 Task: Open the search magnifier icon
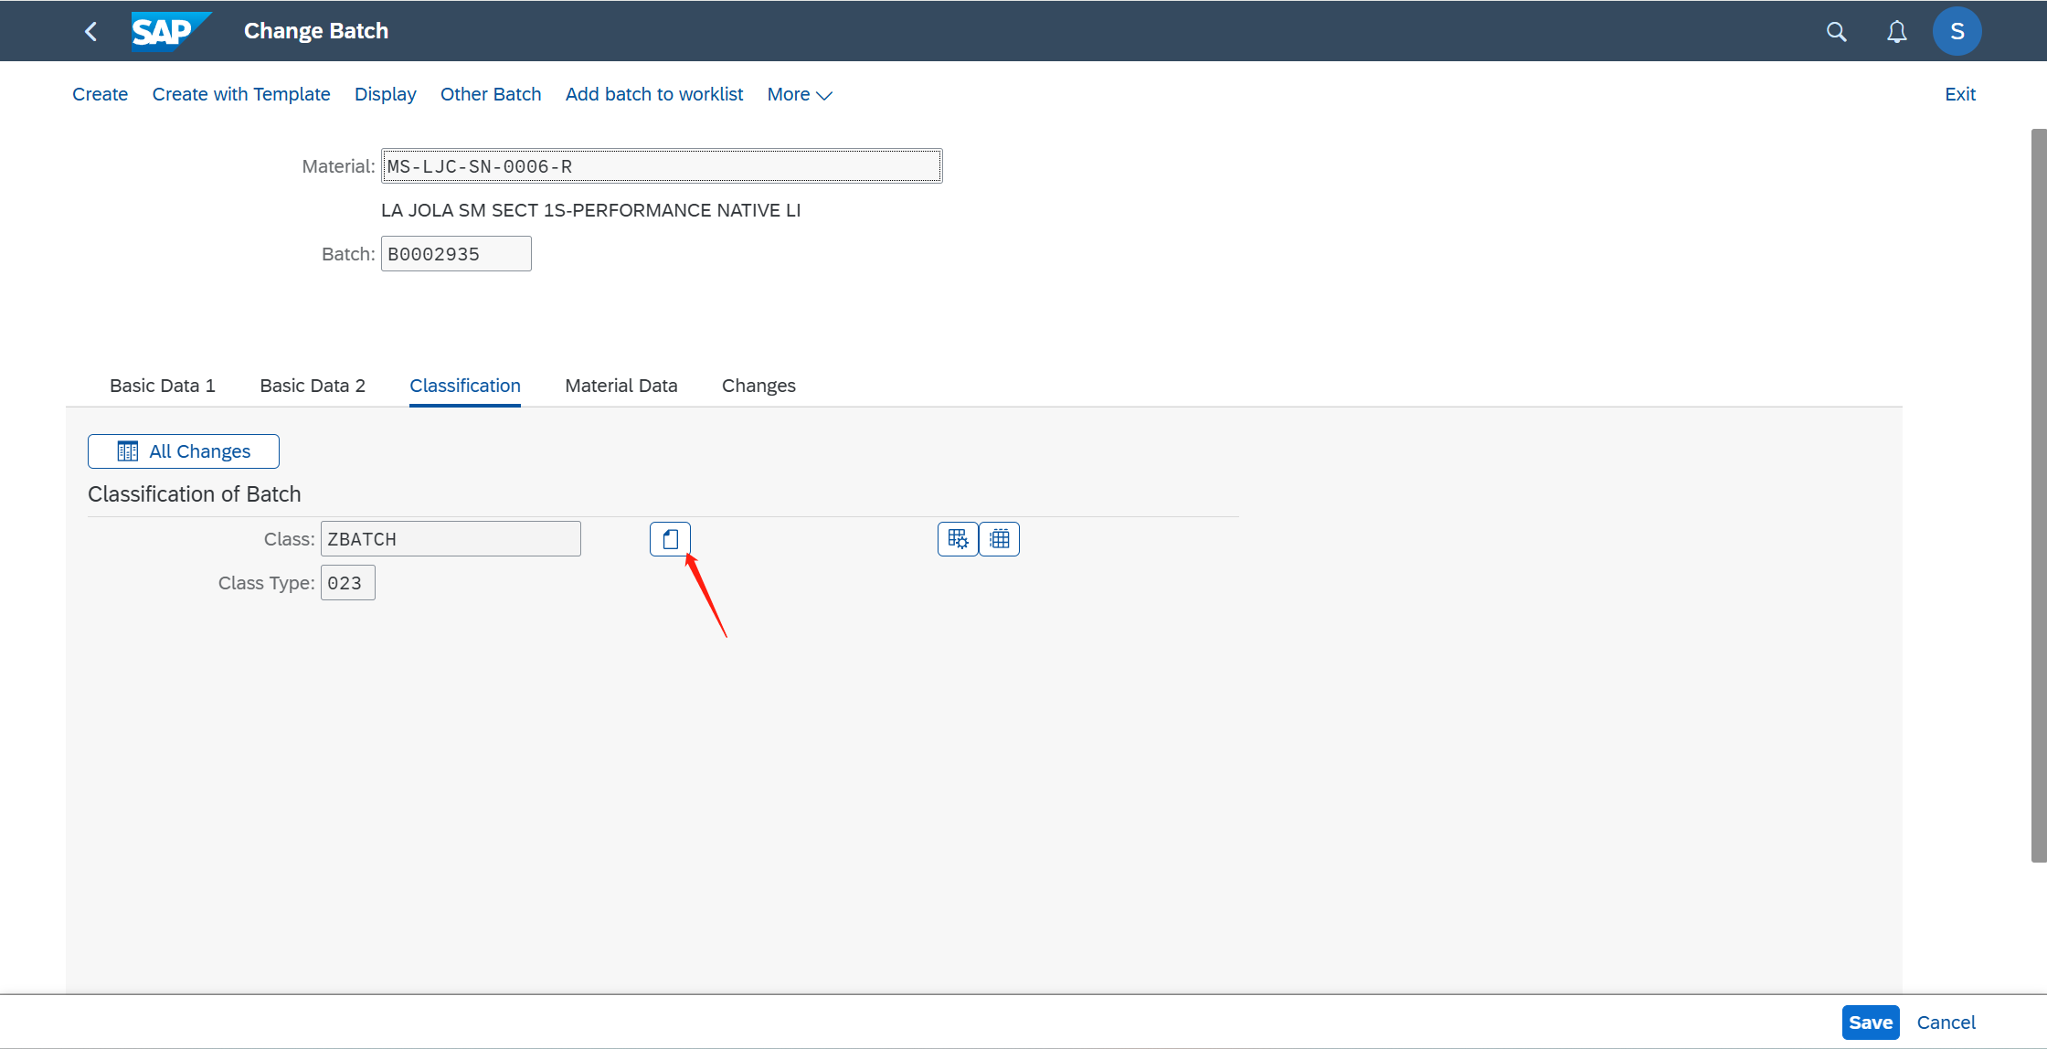point(1836,32)
